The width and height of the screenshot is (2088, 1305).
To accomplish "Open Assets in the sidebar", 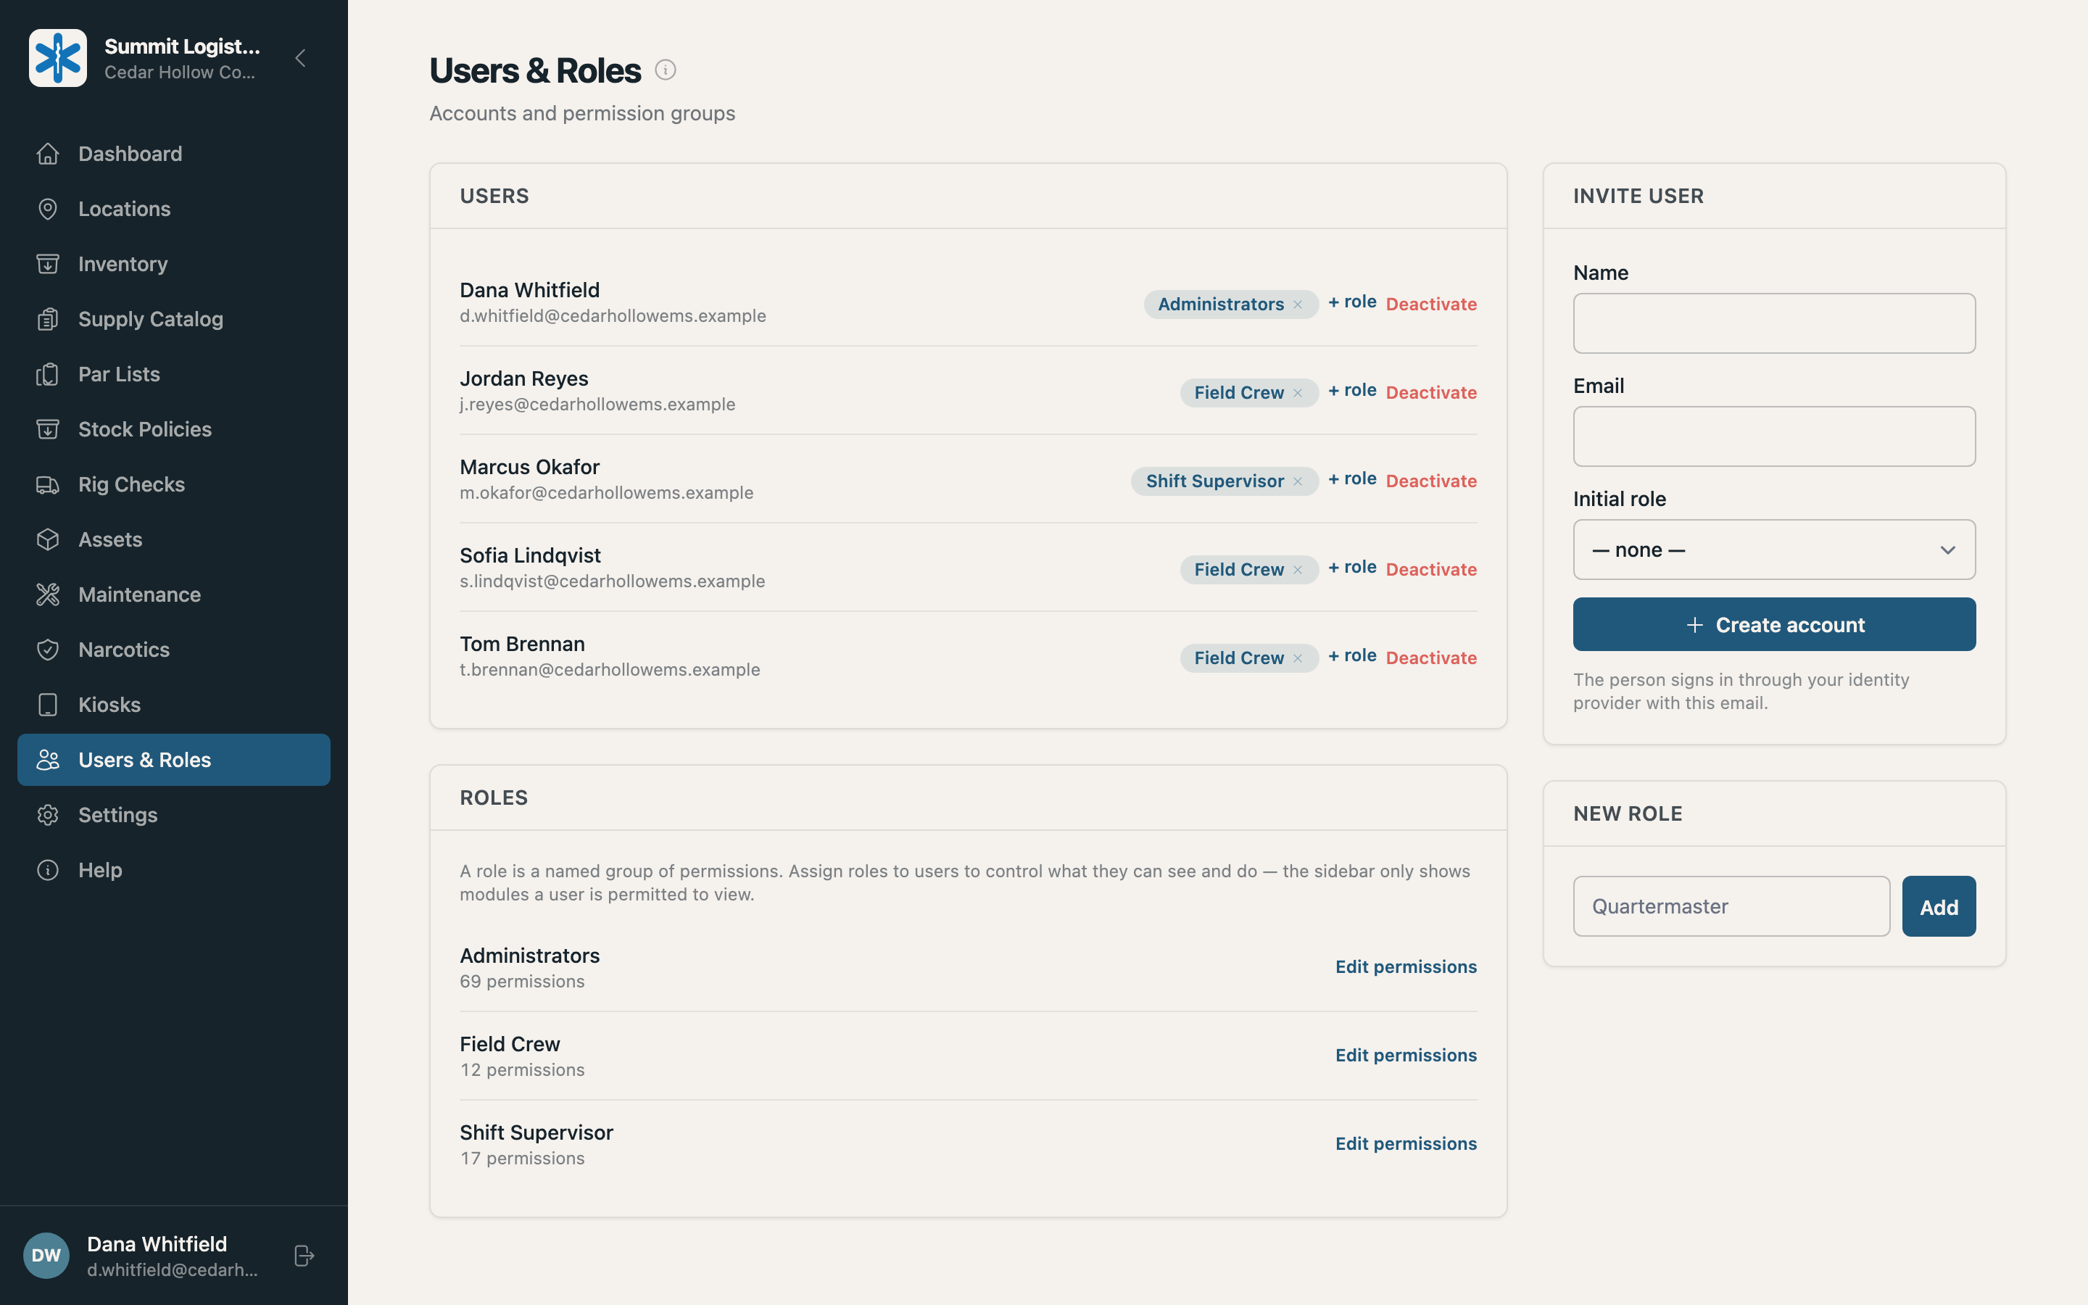I will (173, 539).
